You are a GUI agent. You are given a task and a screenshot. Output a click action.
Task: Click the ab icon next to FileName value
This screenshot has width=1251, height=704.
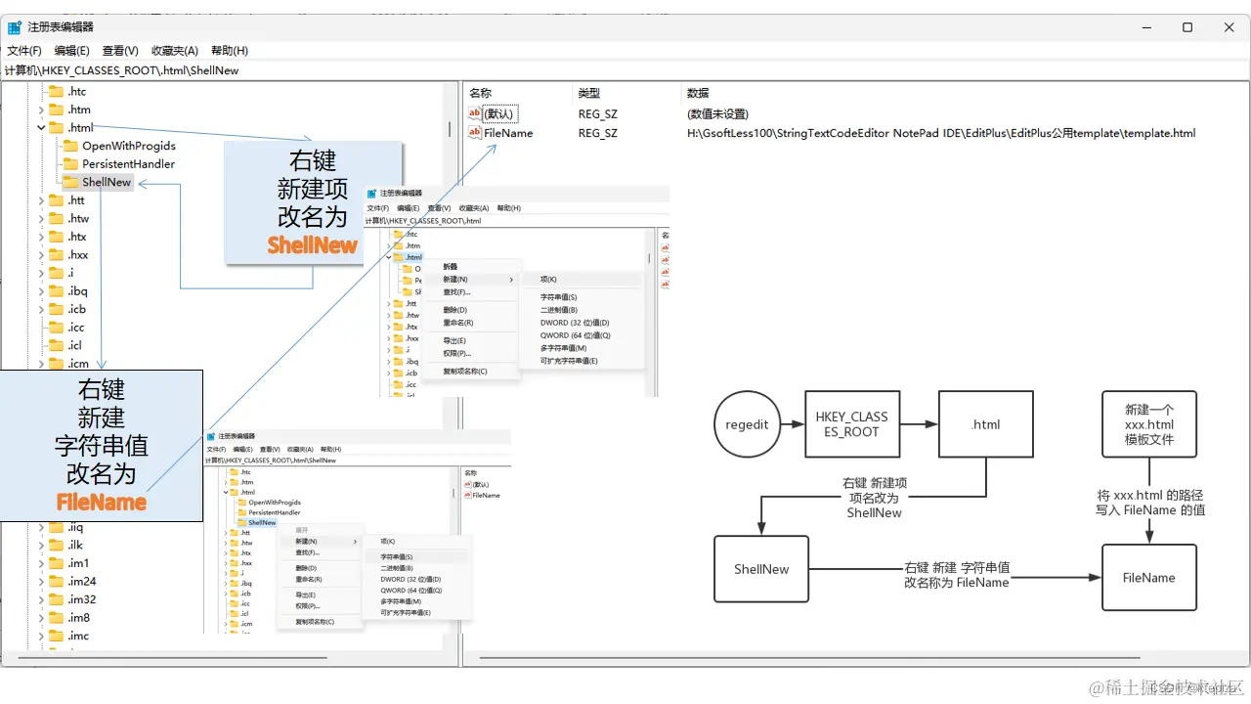(474, 133)
